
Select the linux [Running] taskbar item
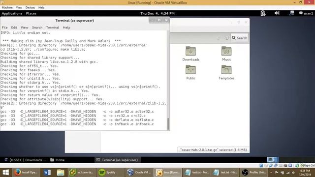167,173
